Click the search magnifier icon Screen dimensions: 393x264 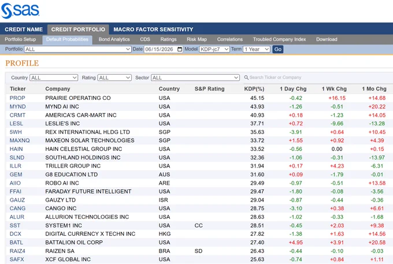pyautogui.click(x=246, y=77)
